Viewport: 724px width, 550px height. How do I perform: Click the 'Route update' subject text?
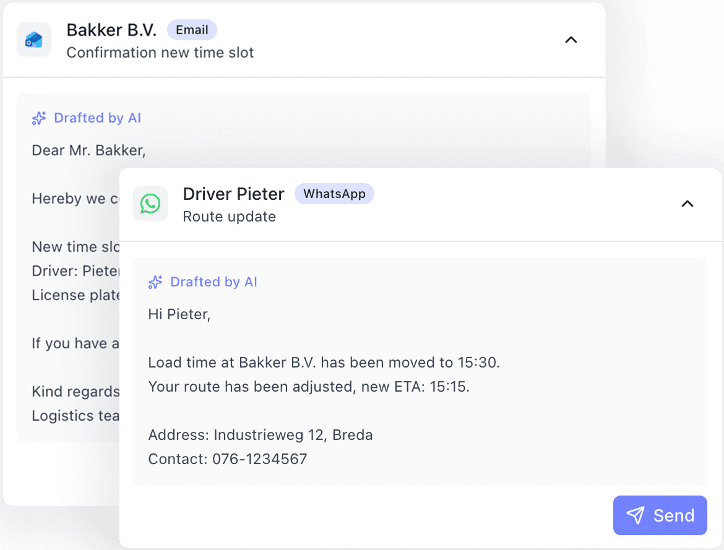(230, 217)
